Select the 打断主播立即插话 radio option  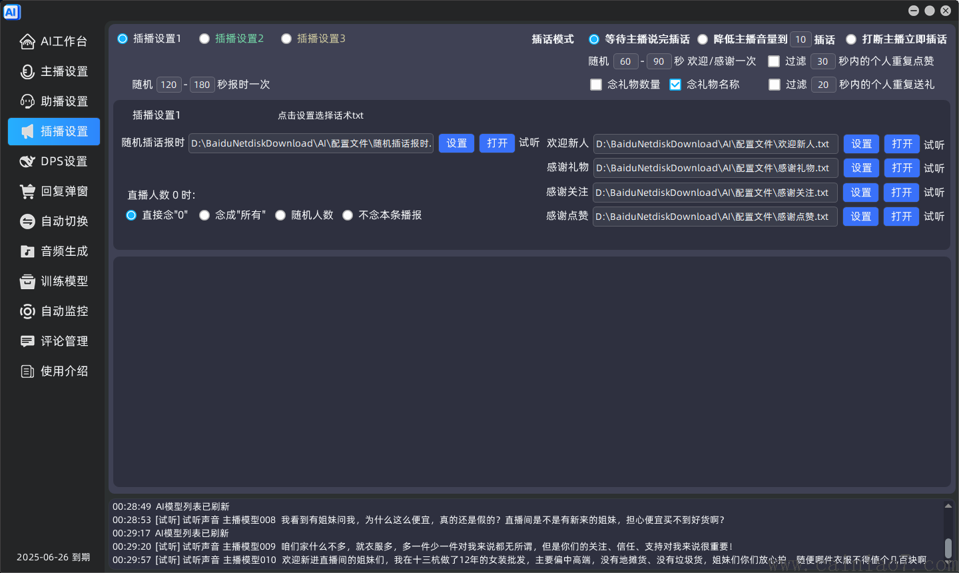[850, 39]
